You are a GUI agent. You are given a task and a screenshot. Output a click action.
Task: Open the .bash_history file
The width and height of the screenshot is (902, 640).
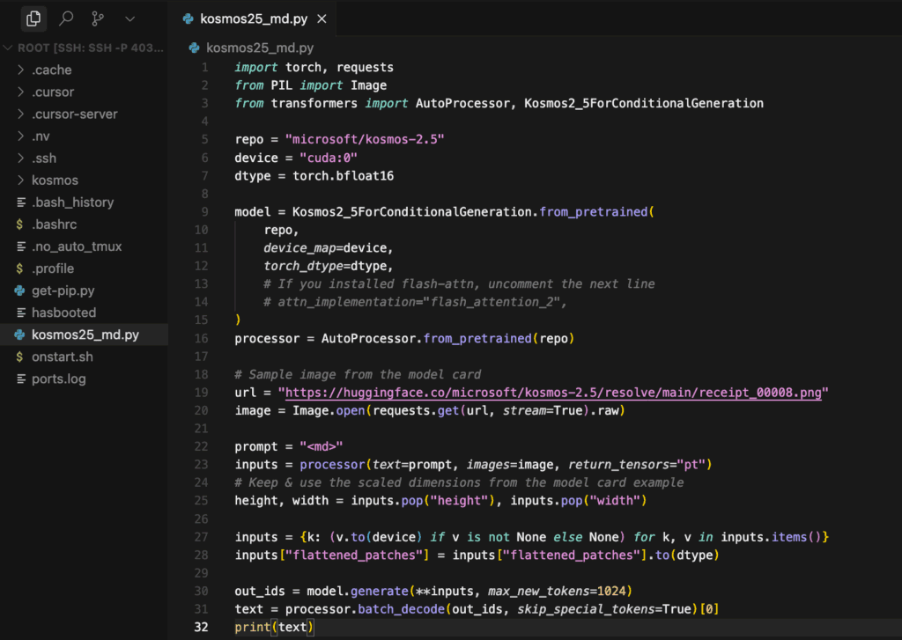point(84,202)
